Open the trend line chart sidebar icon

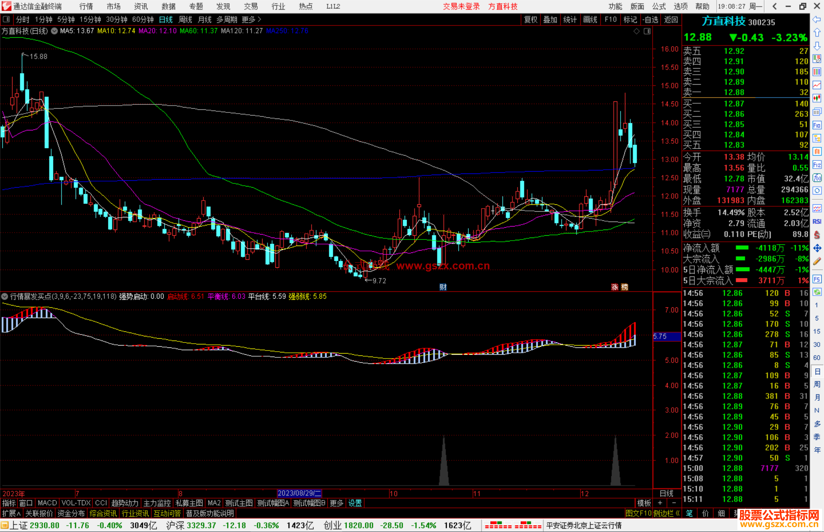pos(817,85)
